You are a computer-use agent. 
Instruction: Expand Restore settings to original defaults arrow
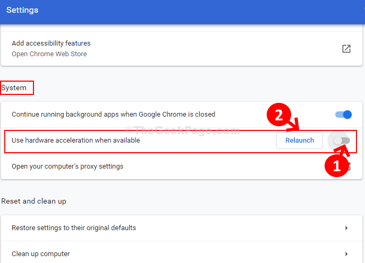[x=346, y=228]
